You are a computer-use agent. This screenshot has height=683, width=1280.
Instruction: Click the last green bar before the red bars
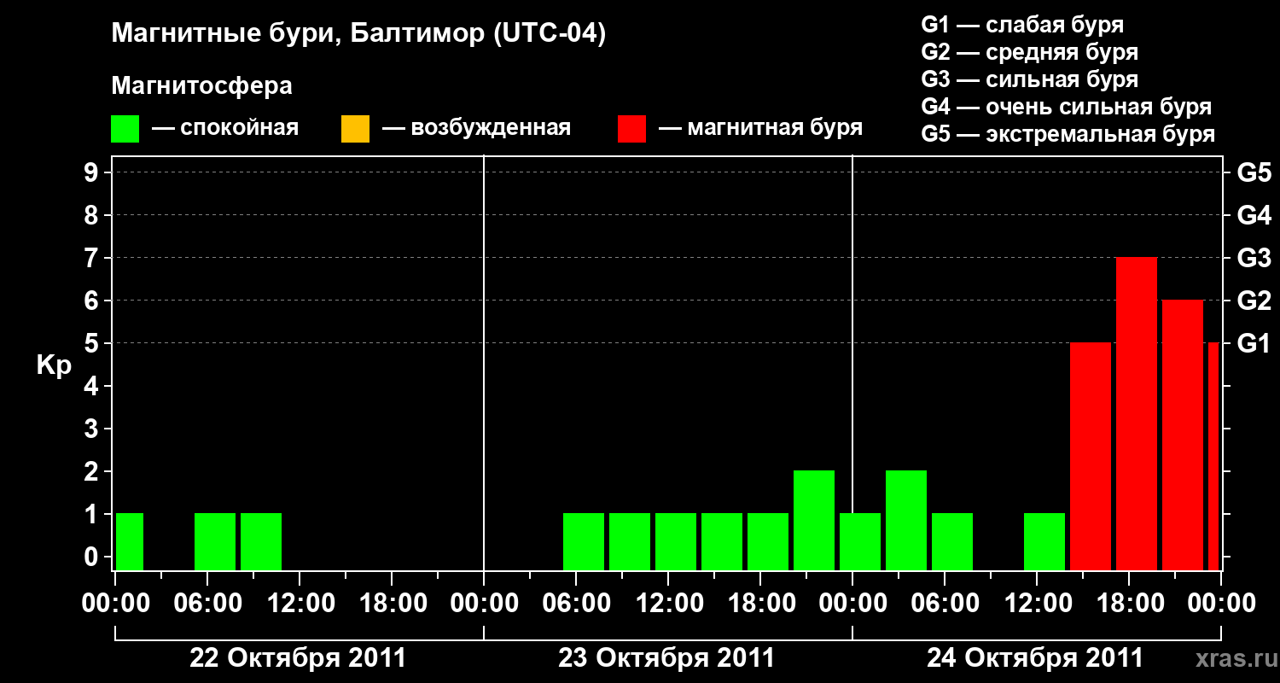[x=1044, y=541]
